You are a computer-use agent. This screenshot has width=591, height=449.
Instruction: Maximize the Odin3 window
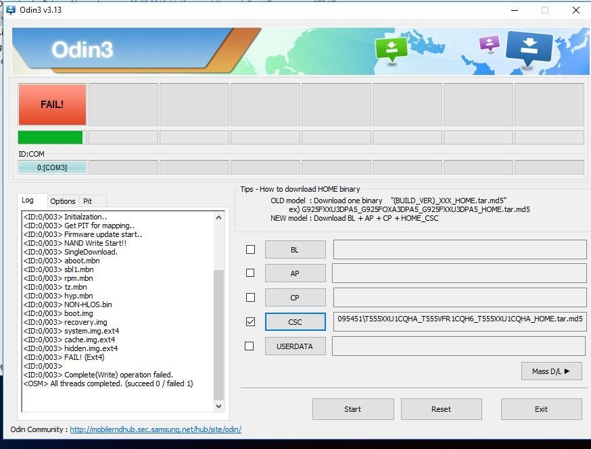pos(544,10)
